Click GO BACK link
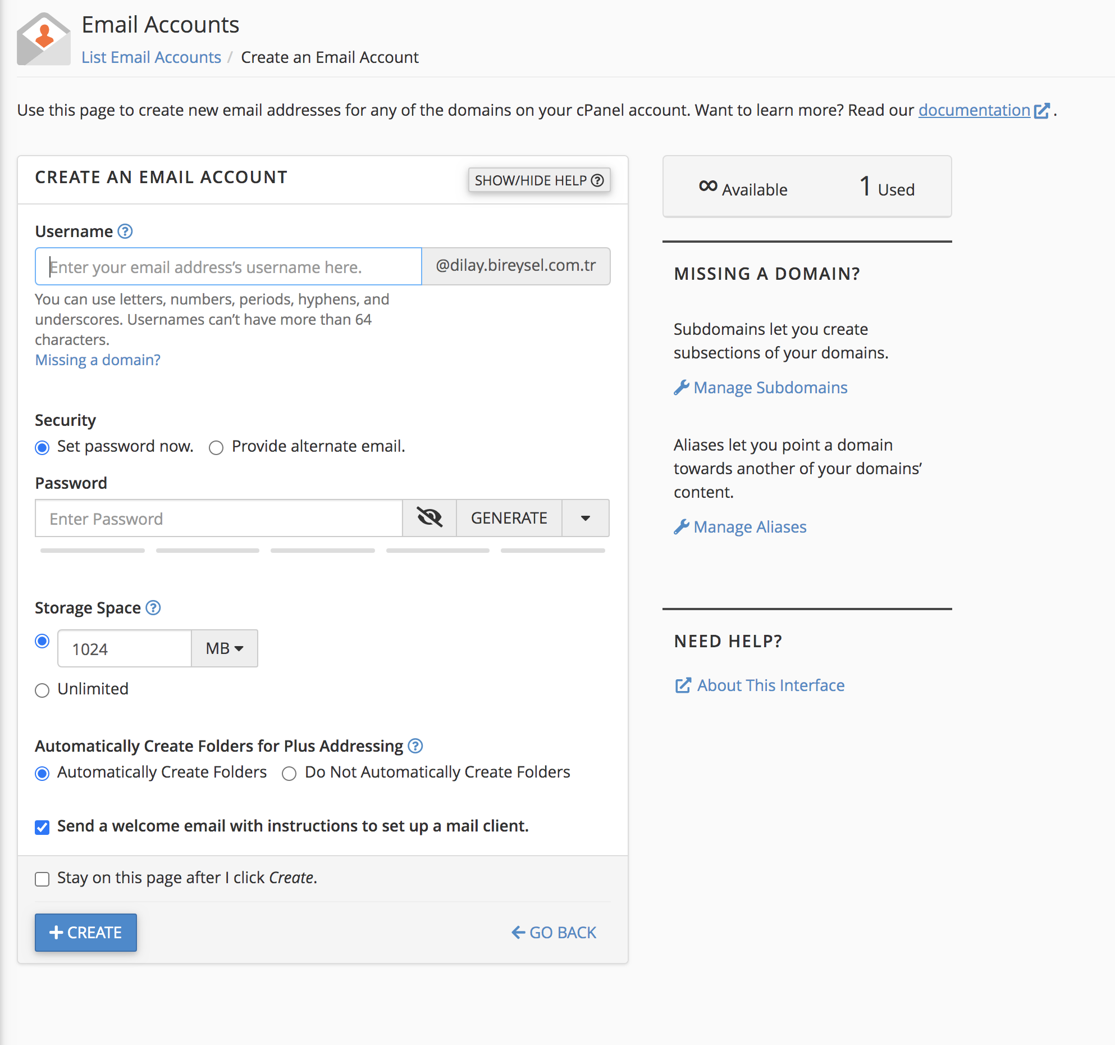 [x=554, y=933]
